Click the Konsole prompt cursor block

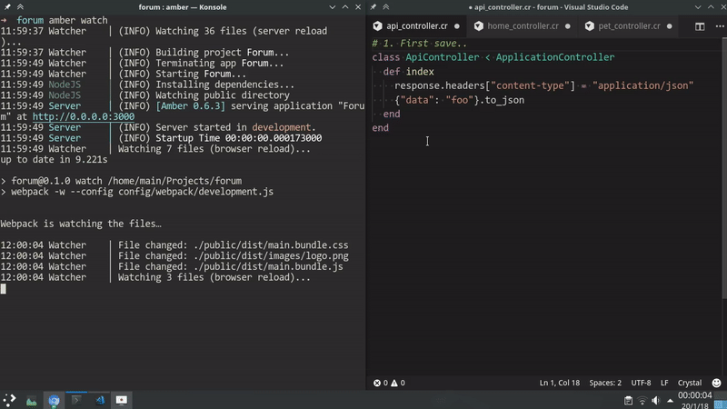coord(4,289)
